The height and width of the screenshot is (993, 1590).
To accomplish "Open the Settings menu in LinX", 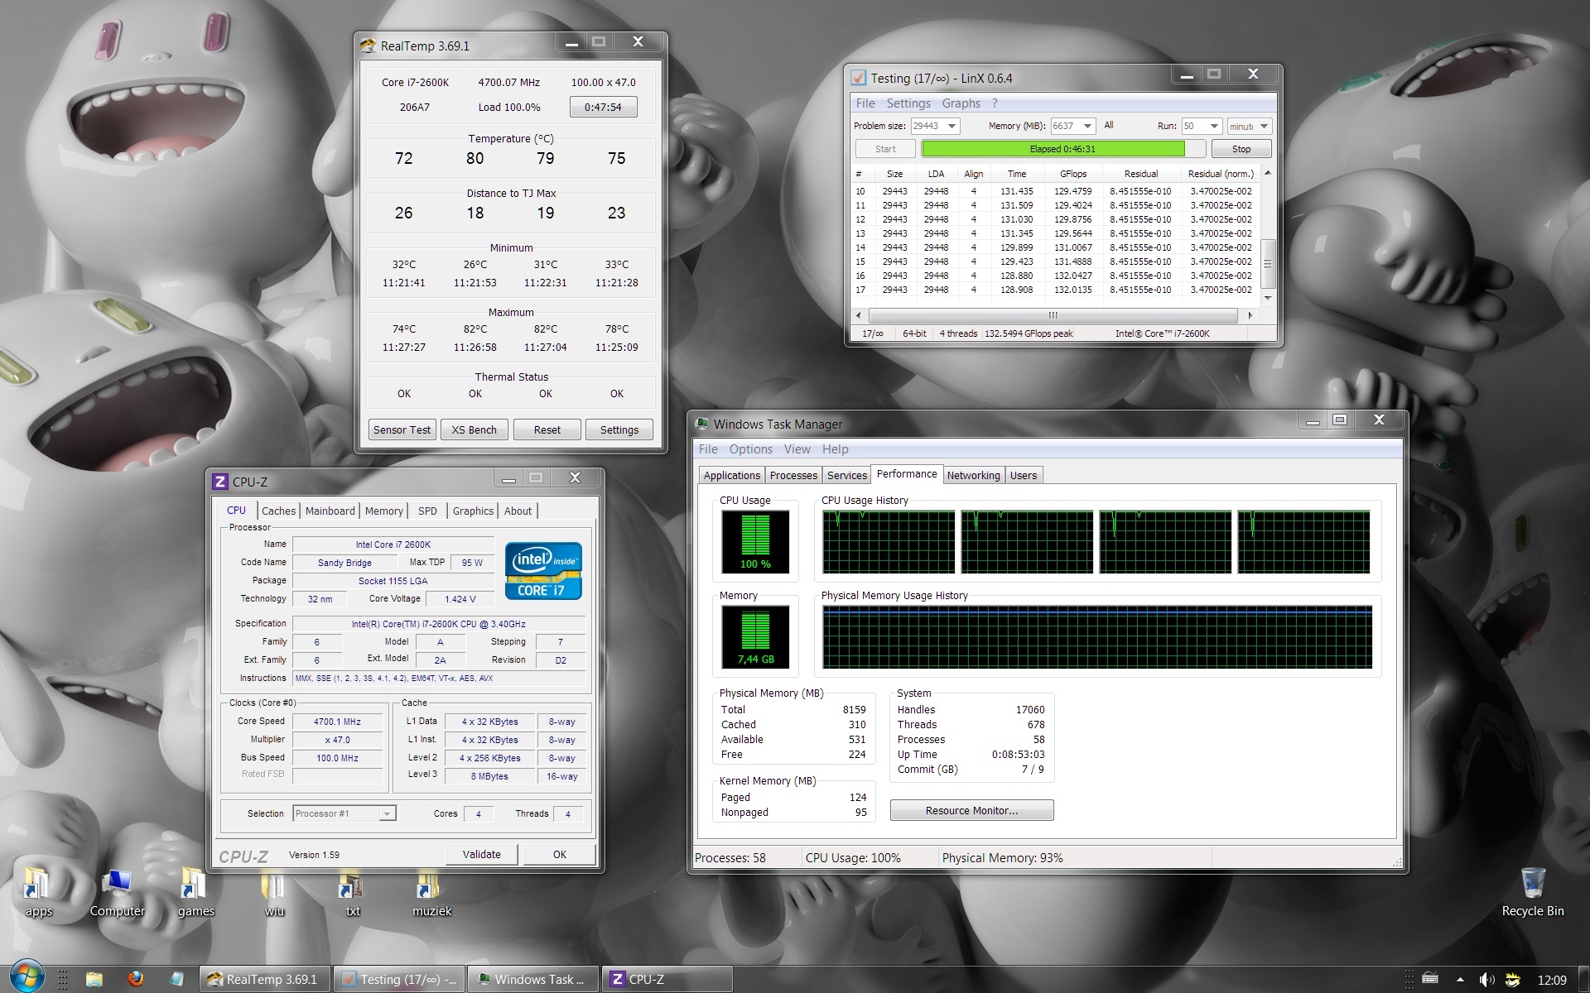I will [908, 103].
